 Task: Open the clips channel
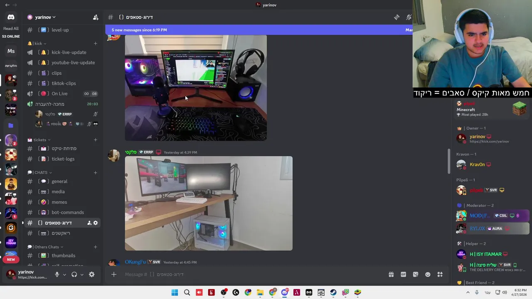coord(62,73)
